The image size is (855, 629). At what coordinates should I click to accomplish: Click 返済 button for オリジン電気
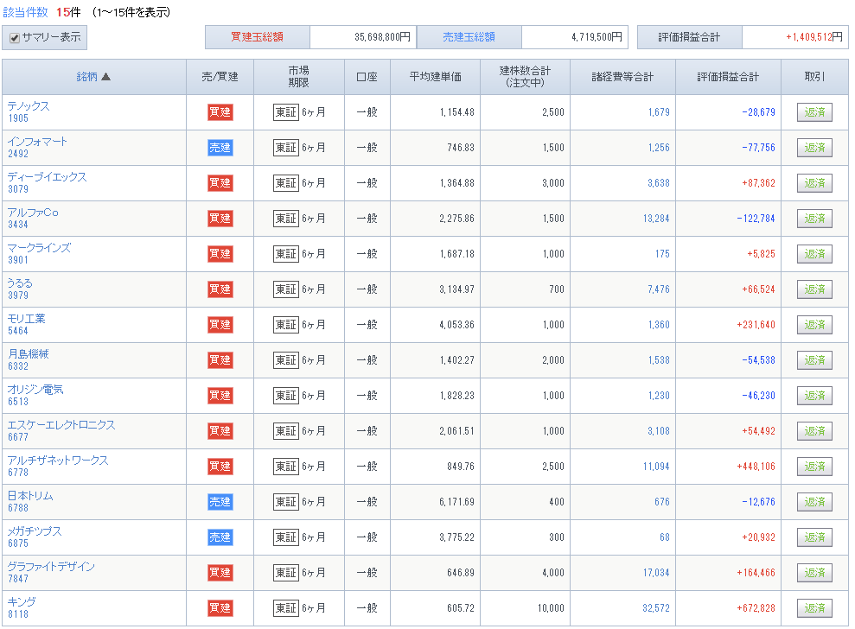(x=814, y=396)
